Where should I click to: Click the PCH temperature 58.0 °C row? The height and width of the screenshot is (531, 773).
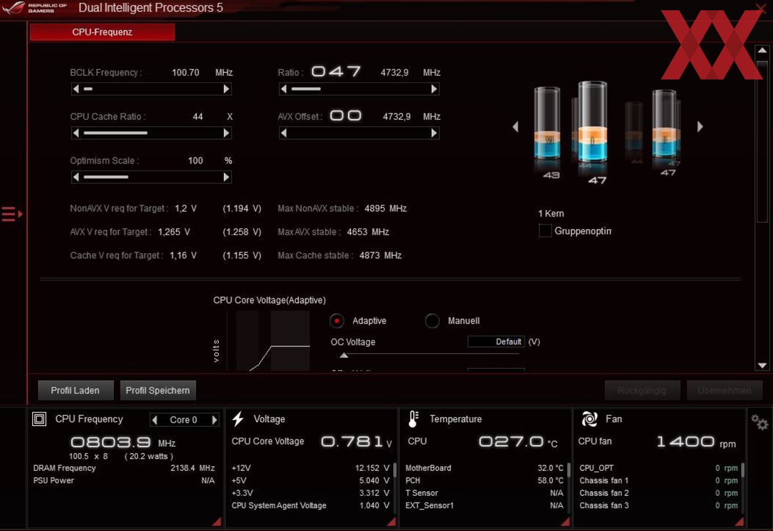coord(484,480)
